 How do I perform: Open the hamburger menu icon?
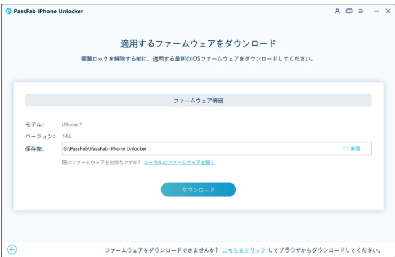(361, 11)
